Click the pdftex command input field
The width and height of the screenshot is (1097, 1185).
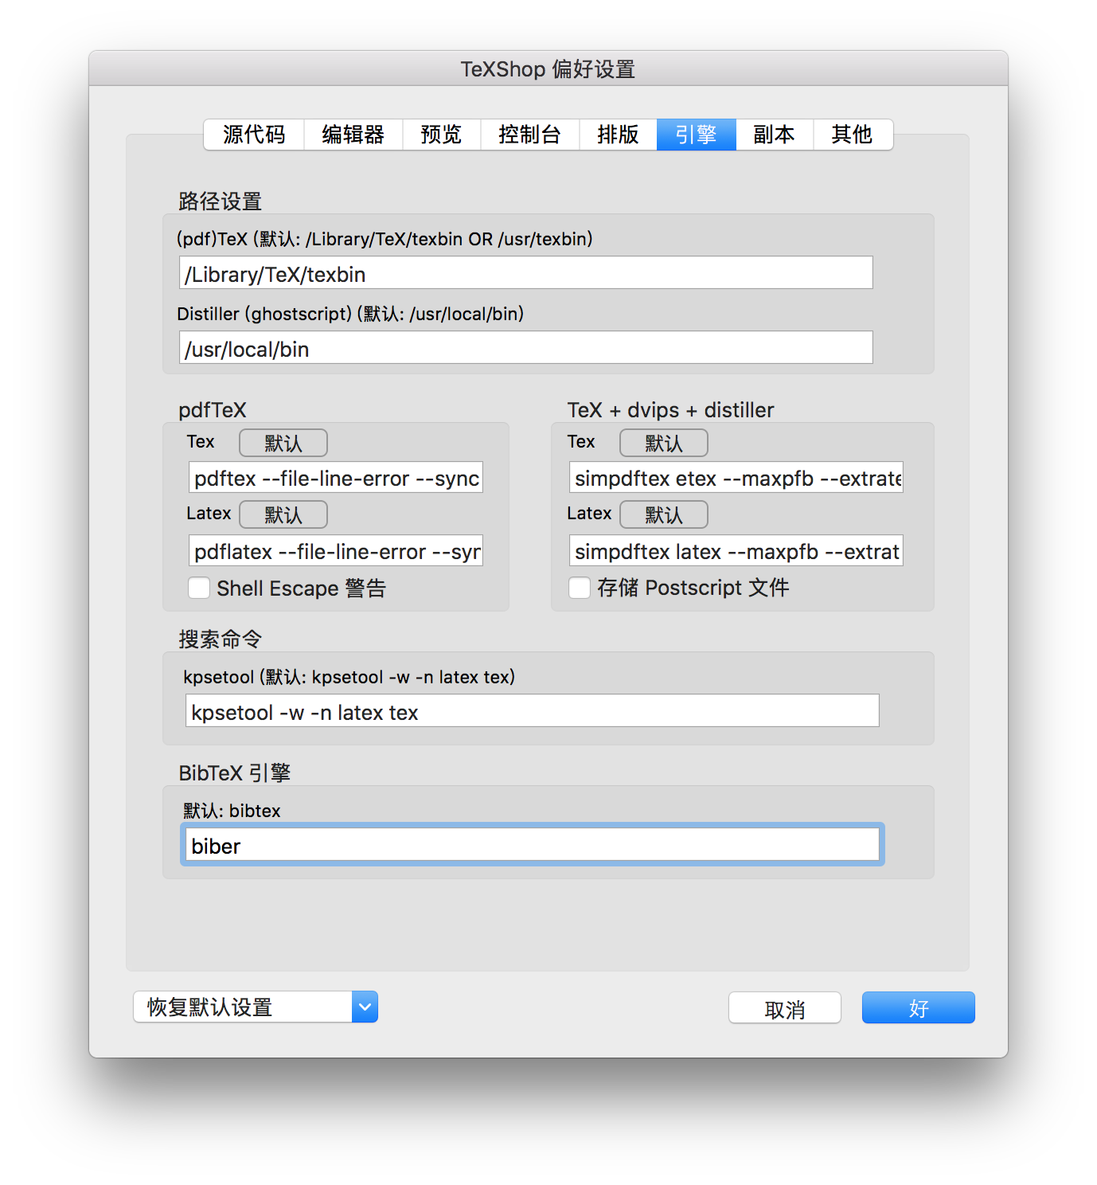336,478
